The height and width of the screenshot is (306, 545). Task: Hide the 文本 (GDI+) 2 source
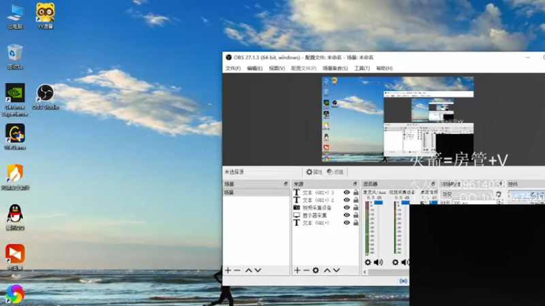(347, 200)
